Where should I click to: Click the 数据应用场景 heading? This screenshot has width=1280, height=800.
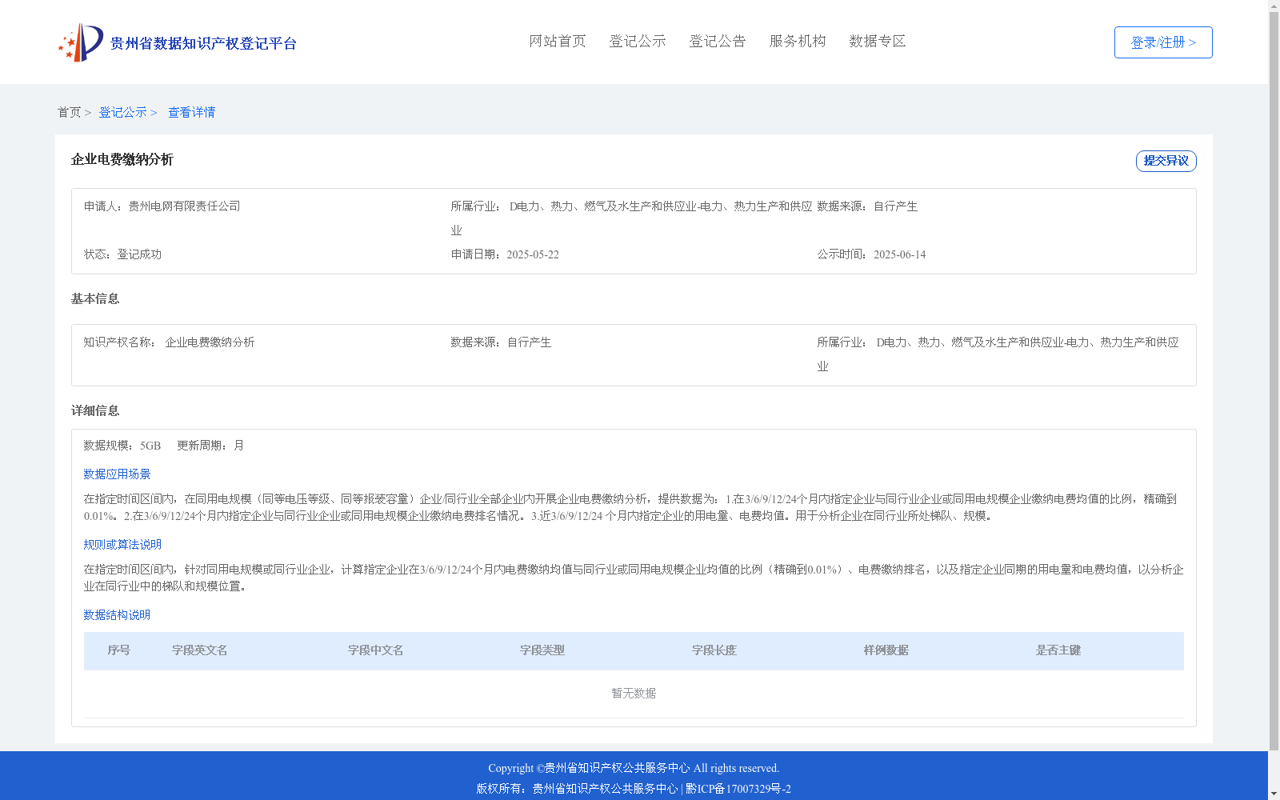[x=117, y=474]
